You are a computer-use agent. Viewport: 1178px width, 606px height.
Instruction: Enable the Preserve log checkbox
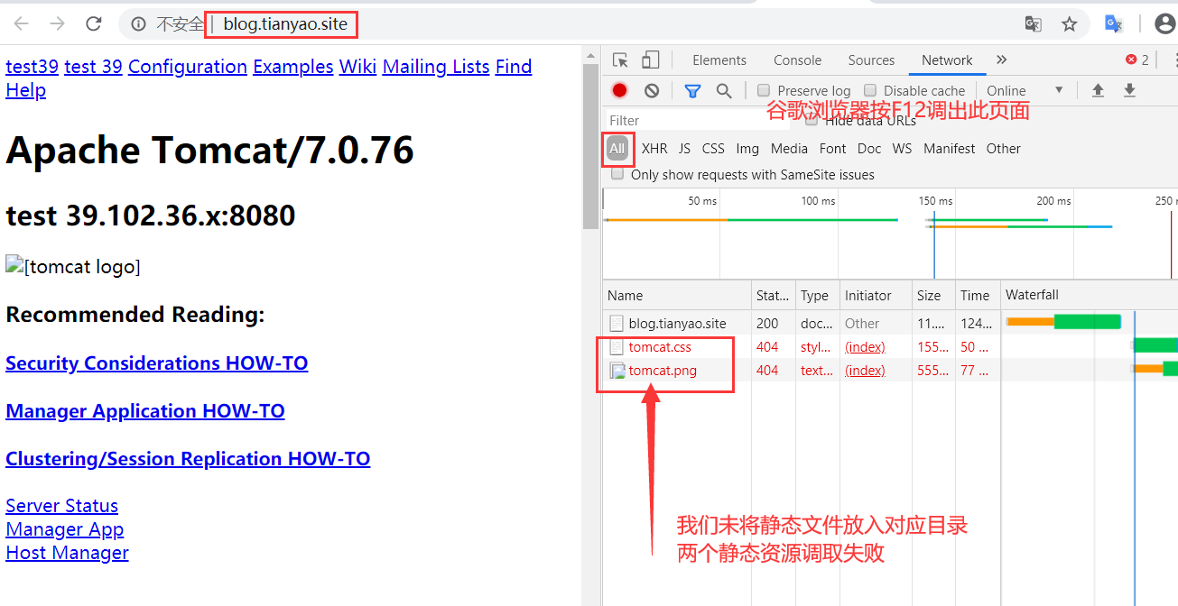pos(764,90)
